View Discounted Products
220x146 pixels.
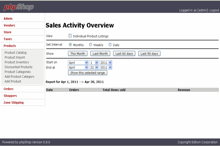(18, 67)
